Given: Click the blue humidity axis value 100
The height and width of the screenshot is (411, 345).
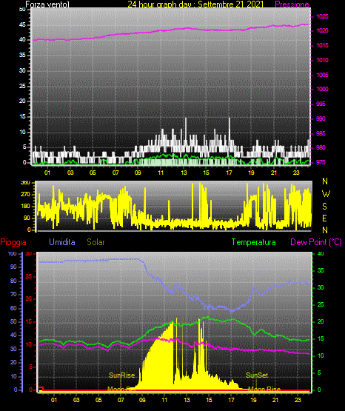Looking at the screenshot, I should 12,254.
